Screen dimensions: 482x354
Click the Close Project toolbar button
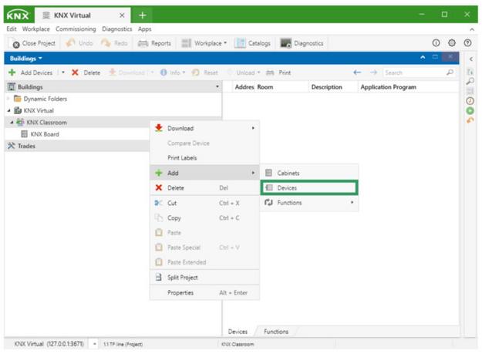coord(32,43)
